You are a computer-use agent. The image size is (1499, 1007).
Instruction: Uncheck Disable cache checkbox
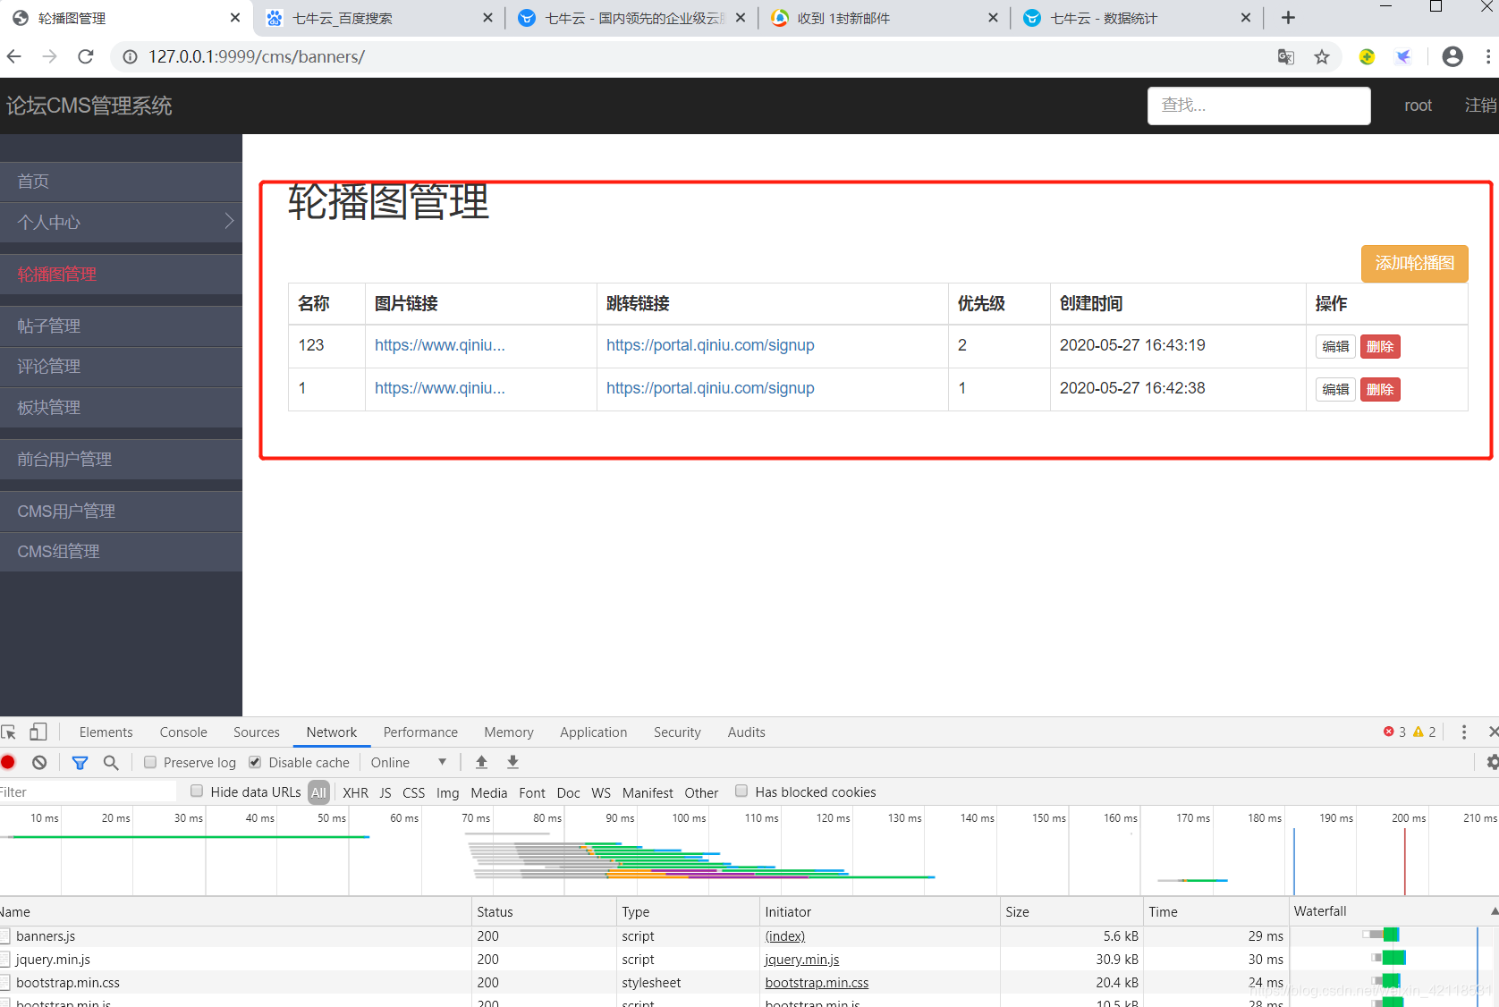(x=255, y=762)
